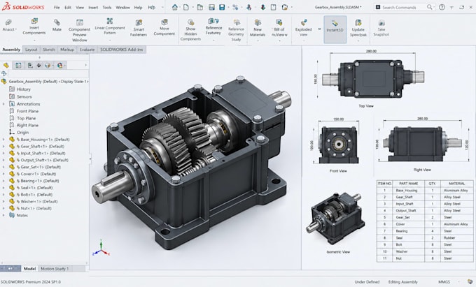Create a new document with the New icon
This screenshot has width=476, height=287.
(x=186, y=7)
